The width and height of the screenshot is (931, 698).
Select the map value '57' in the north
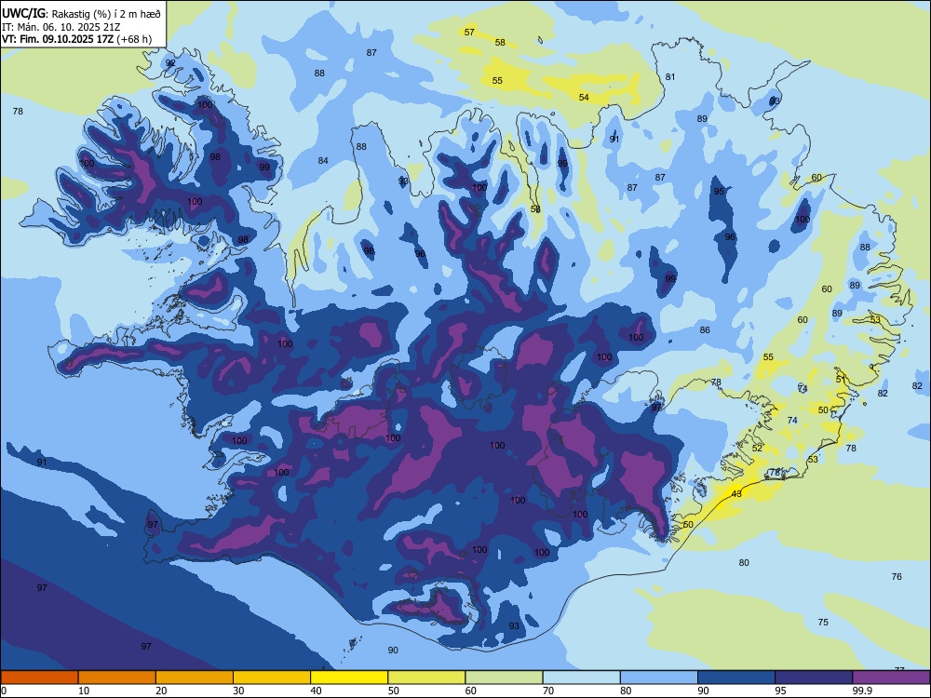point(469,32)
